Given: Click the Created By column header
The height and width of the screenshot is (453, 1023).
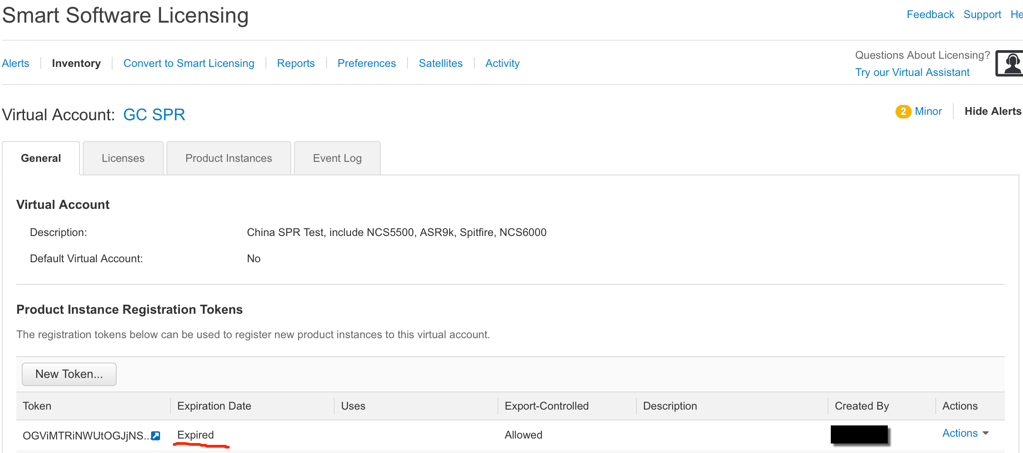Looking at the screenshot, I should pyautogui.click(x=862, y=406).
